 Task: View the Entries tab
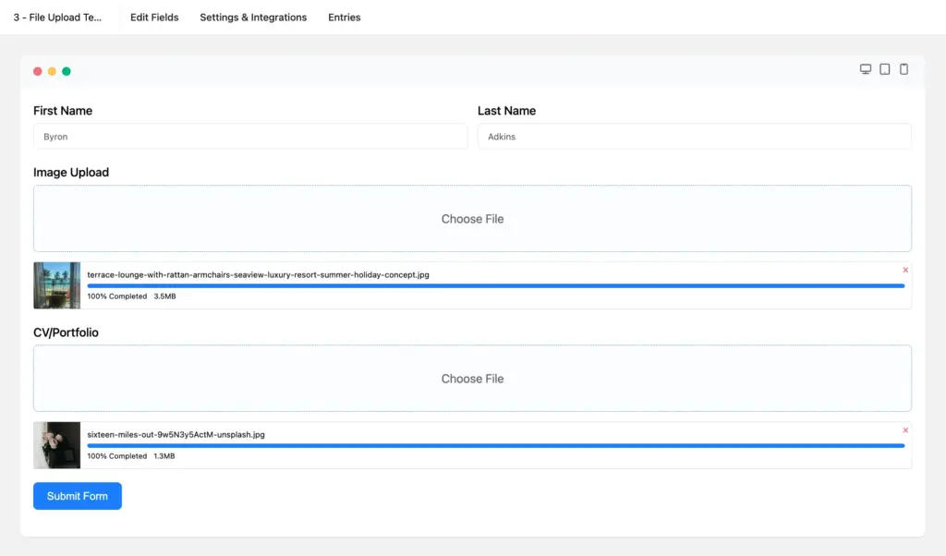pos(344,17)
